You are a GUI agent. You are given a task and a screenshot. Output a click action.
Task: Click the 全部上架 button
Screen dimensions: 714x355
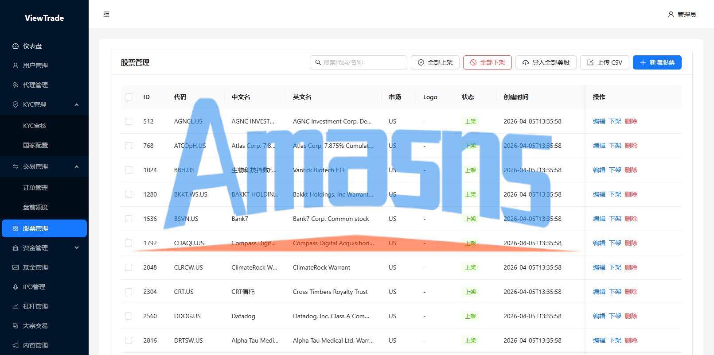pyautogui.click(x=435, y=62)
